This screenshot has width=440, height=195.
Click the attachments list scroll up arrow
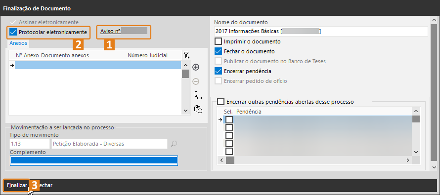(185, 65)
